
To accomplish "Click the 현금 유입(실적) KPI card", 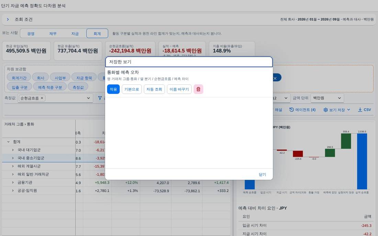I will 26,51.
